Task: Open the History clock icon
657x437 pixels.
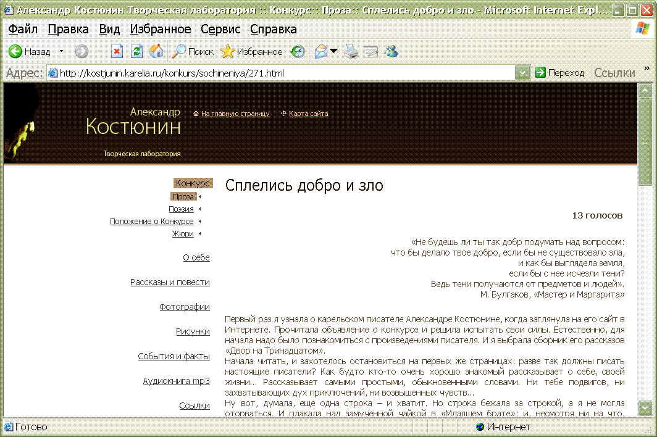Action: (x=298, y=52)
